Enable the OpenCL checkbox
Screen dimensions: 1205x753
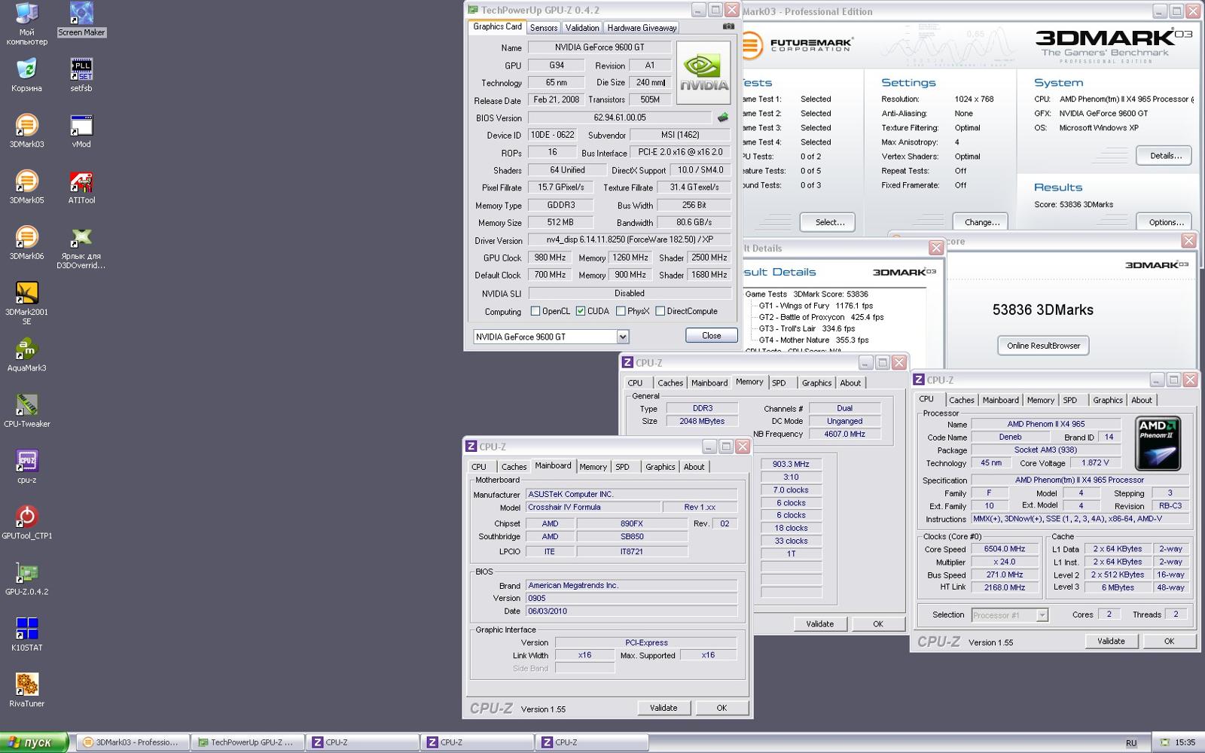coord(535,311)
